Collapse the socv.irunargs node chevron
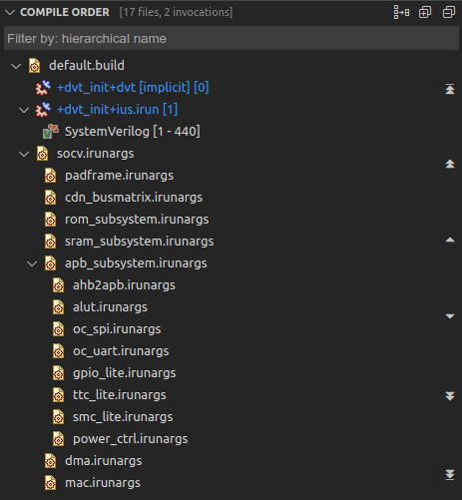The width and height of the screenshot is (462, 500). click(24, 154)
